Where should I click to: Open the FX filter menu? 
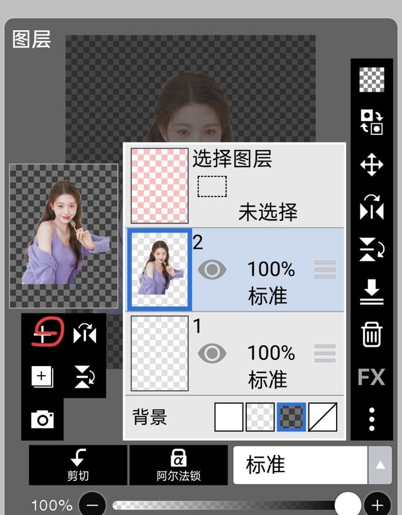pos(371,377)
